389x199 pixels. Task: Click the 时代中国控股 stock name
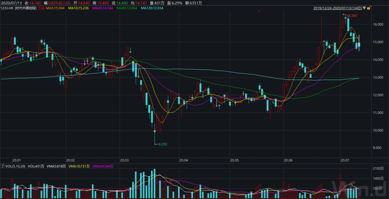coord(26,8)
